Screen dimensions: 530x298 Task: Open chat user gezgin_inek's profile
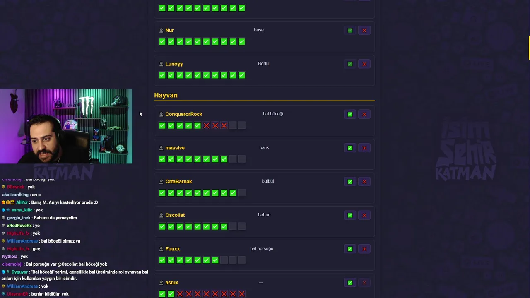coord(19,218)
